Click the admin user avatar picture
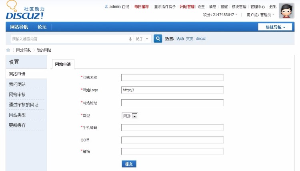Screen dimensions: 300x171 (286, 11)
